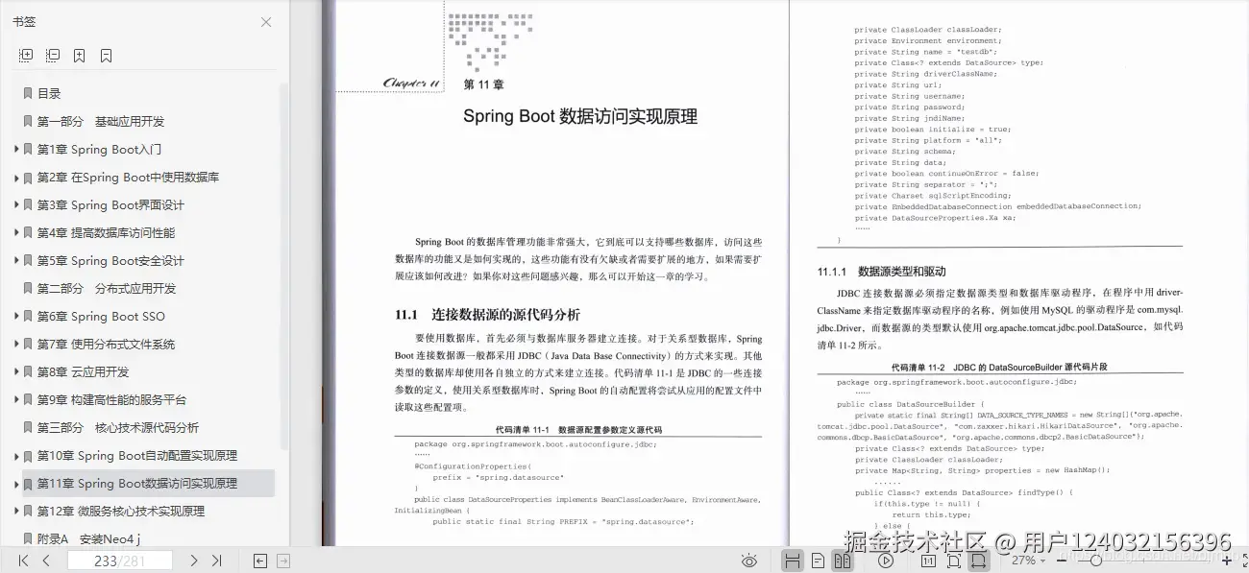This screenshot has height=573, width=1249.
Task: Select 第12章 微服务核心技术实现原理 bookmark text
Action: pyautogui.click(x=121, y=511)
